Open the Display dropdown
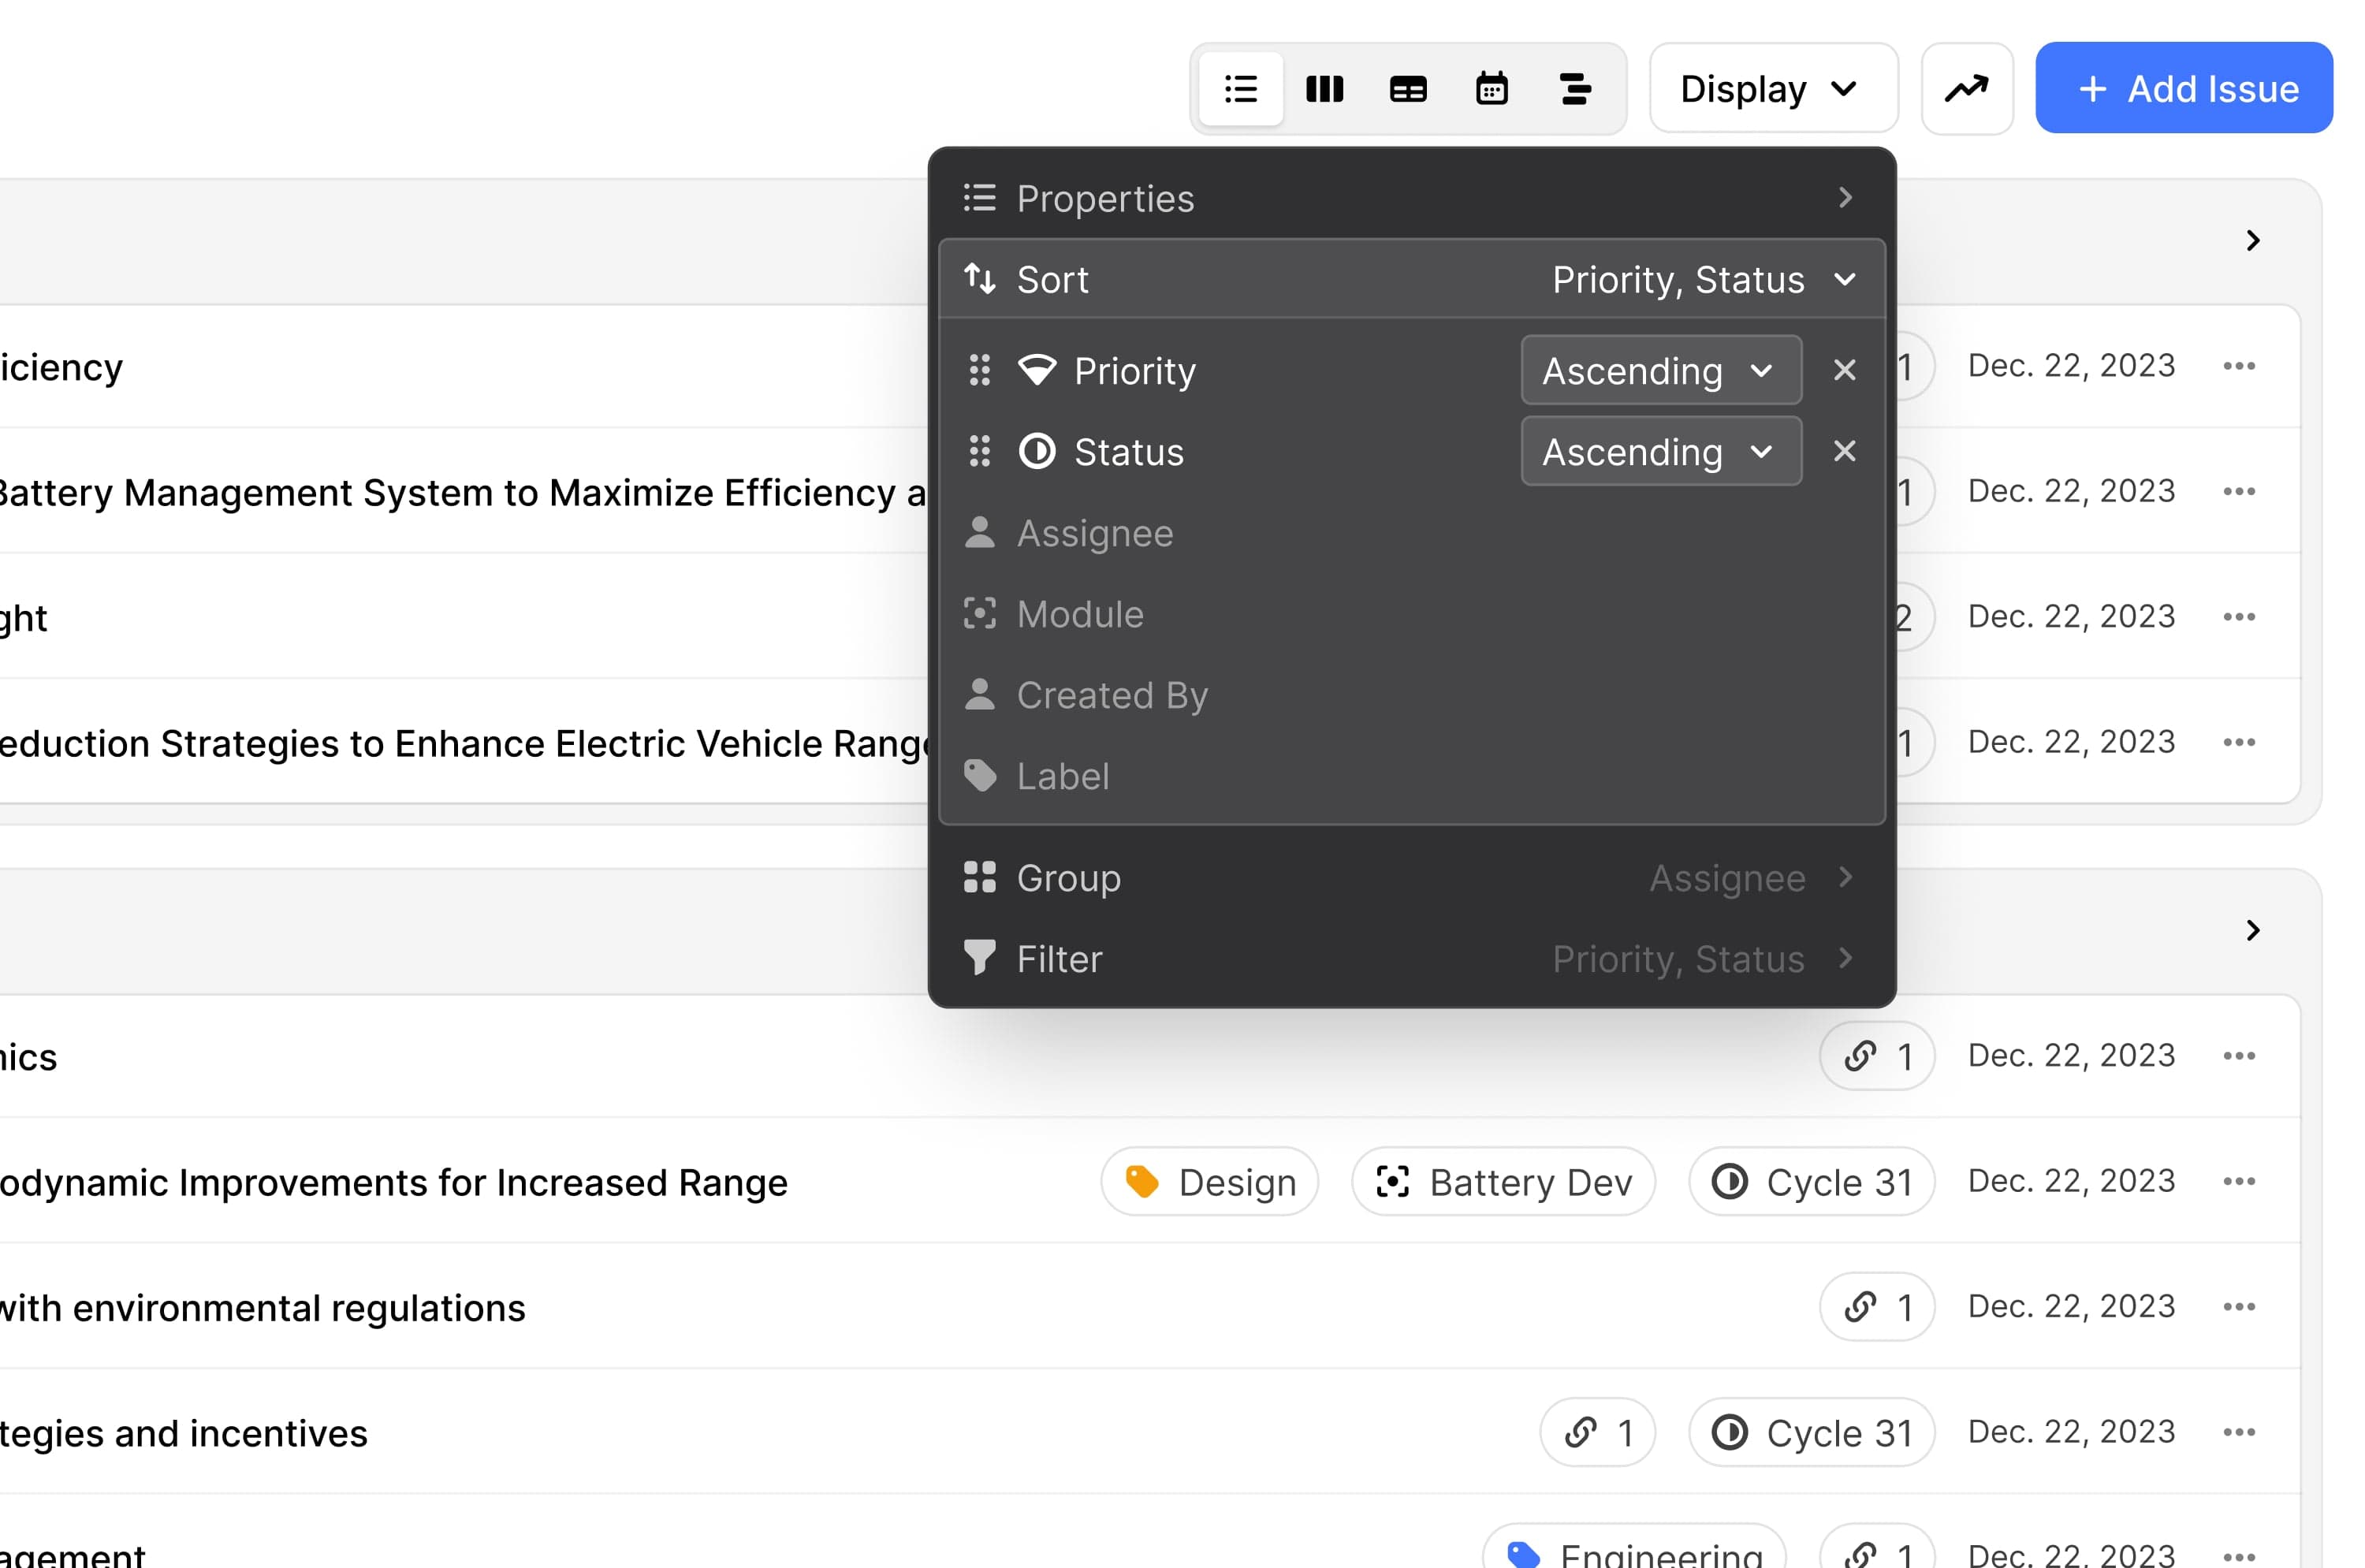The image size is (2365, 1568). tap(1773, 89)
